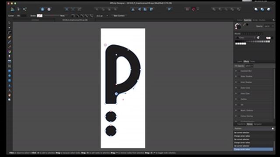Enable the Colour Overlay effect checkbox
This screenshot has height=157, width=280.
point(239,116)
